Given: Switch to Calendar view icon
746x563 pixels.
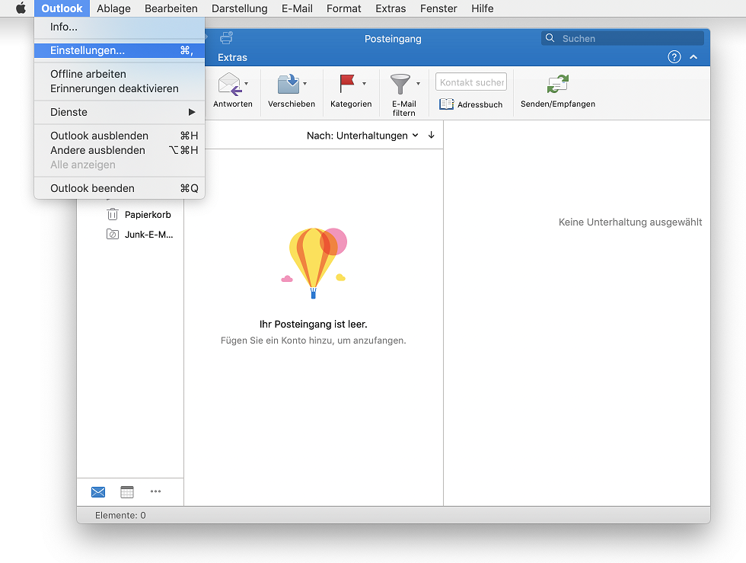Looking at the screenshot, I should pos(127,492).
